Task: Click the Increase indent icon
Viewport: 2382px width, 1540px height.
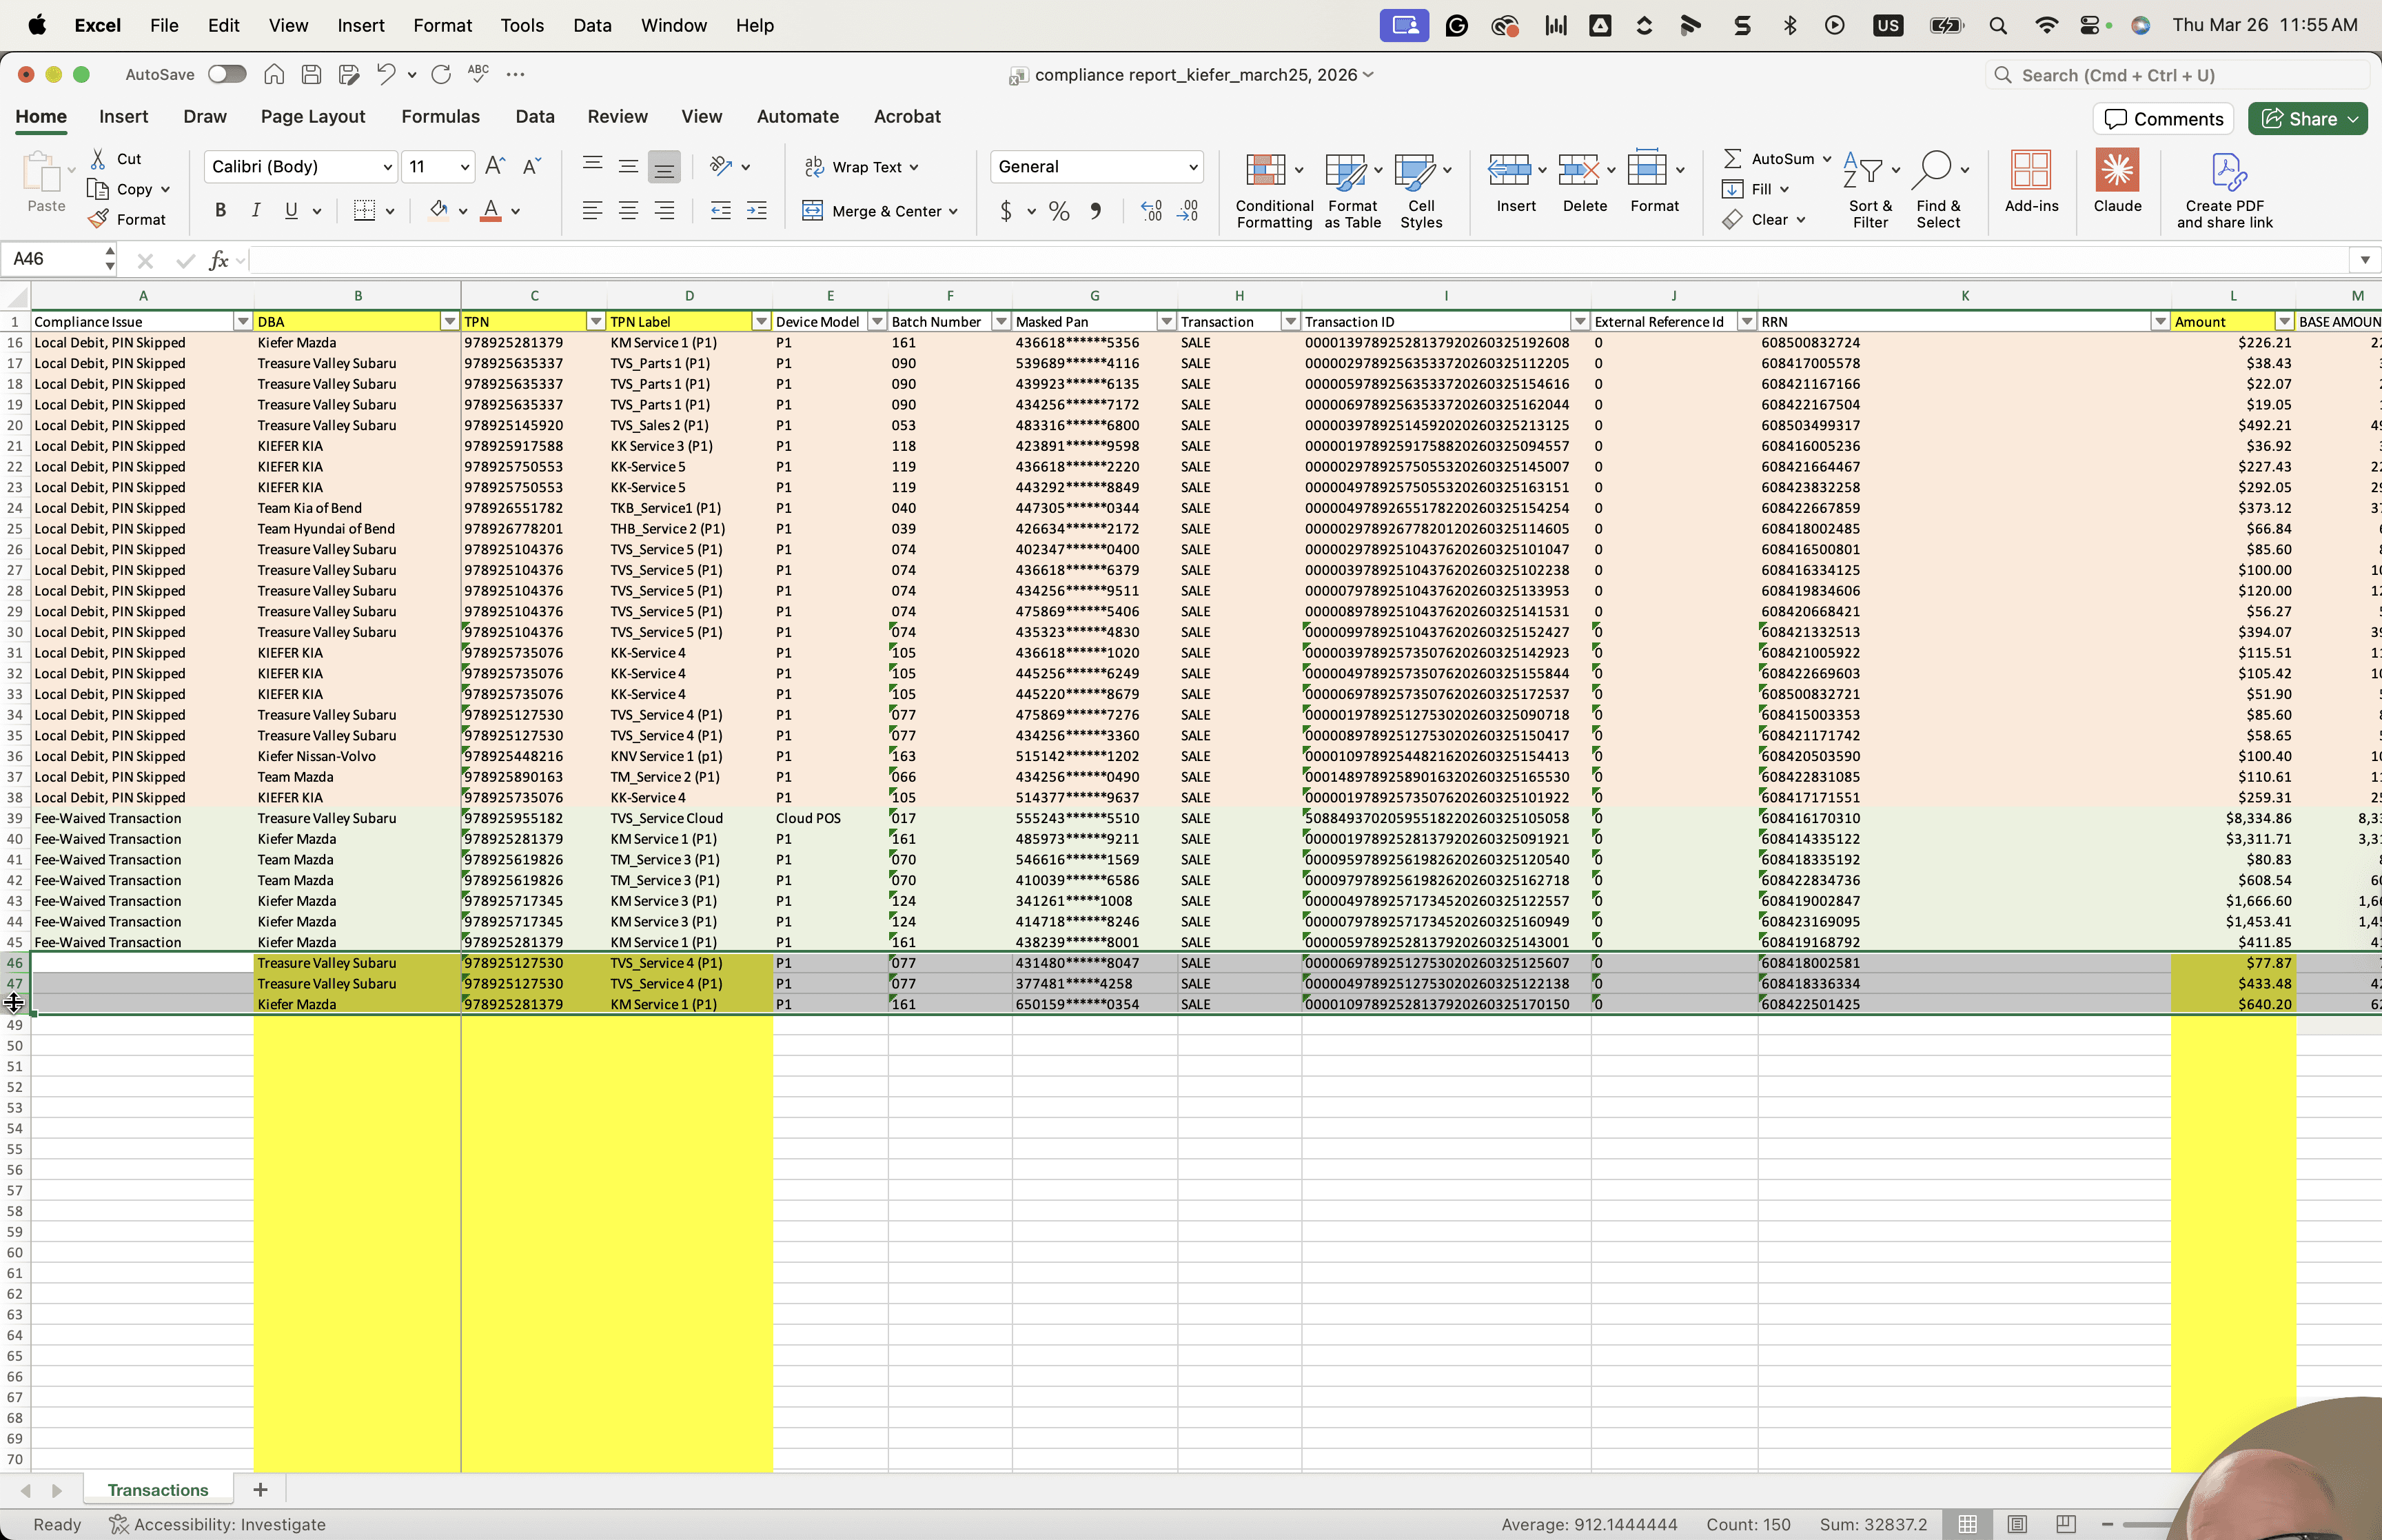Action: [x=757, y=211]
